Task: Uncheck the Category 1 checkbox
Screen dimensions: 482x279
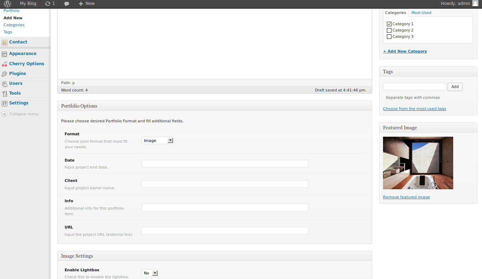Action: (389, 24)
